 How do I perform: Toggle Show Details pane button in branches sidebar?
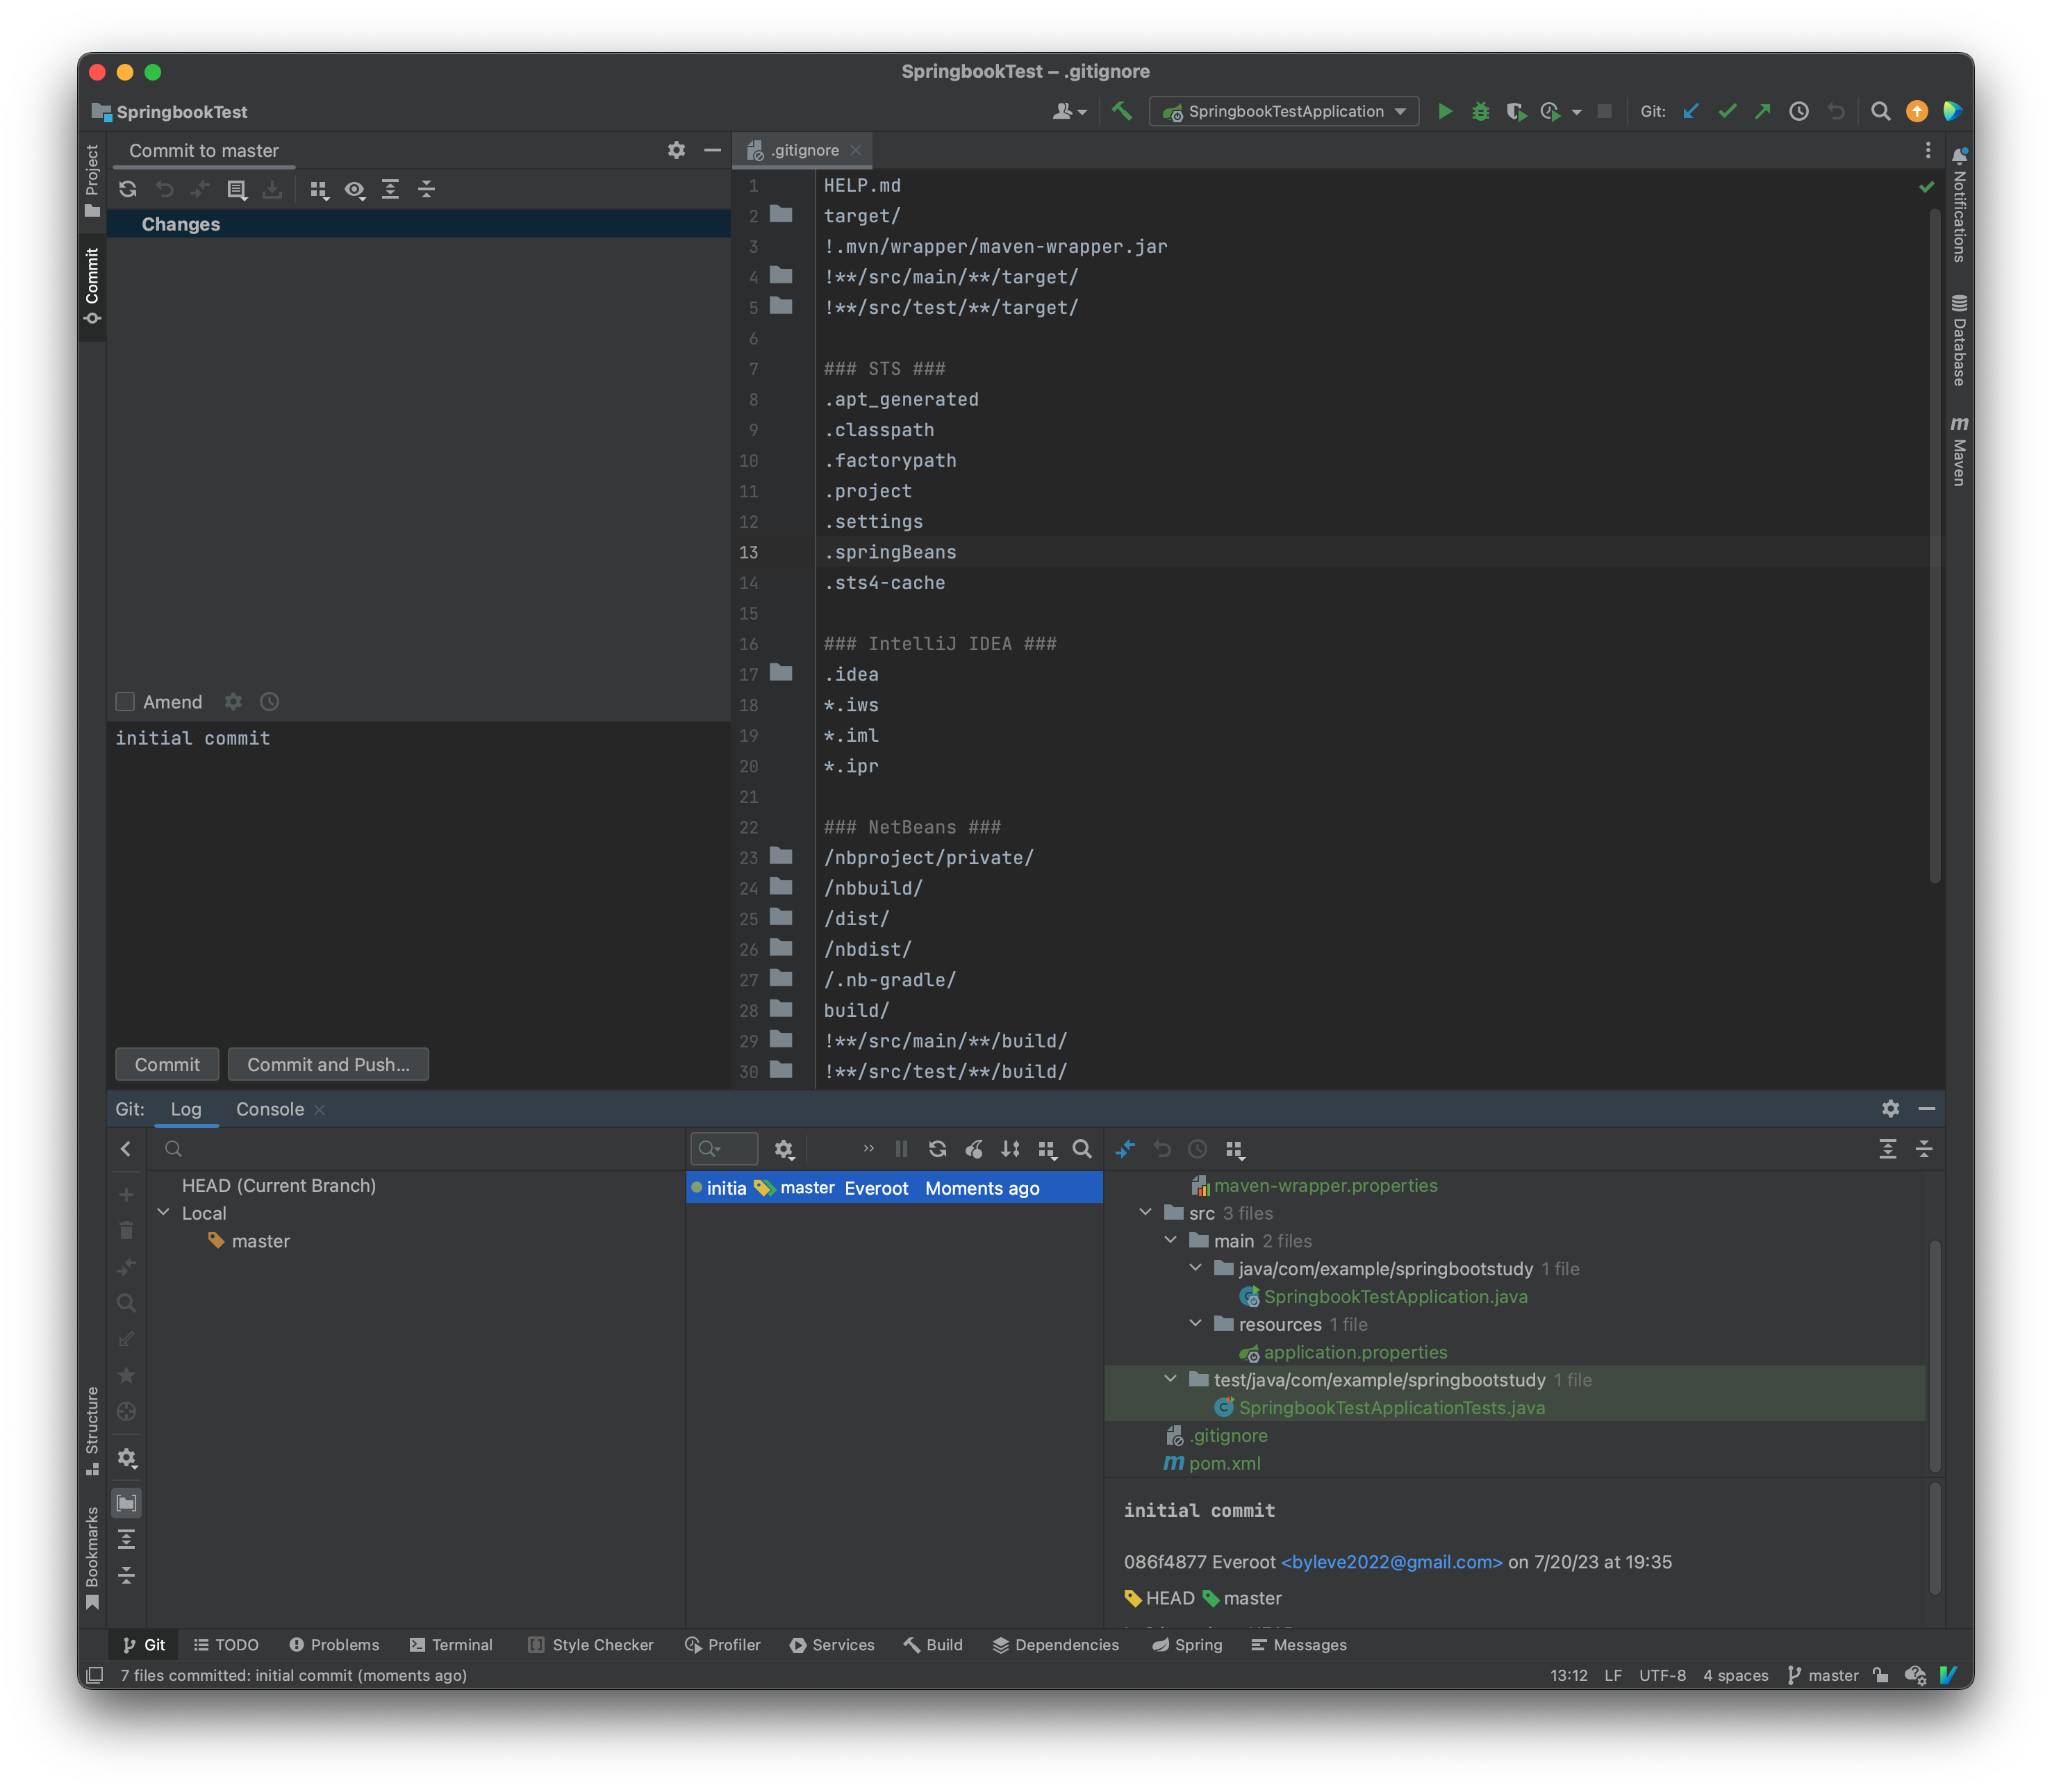(x=127, y=1503)
